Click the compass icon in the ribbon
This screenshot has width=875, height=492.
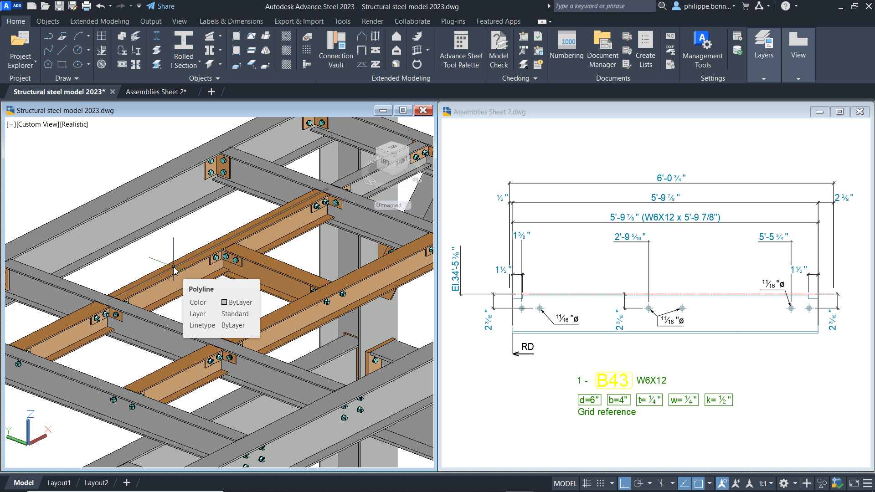tap(102, 64)
